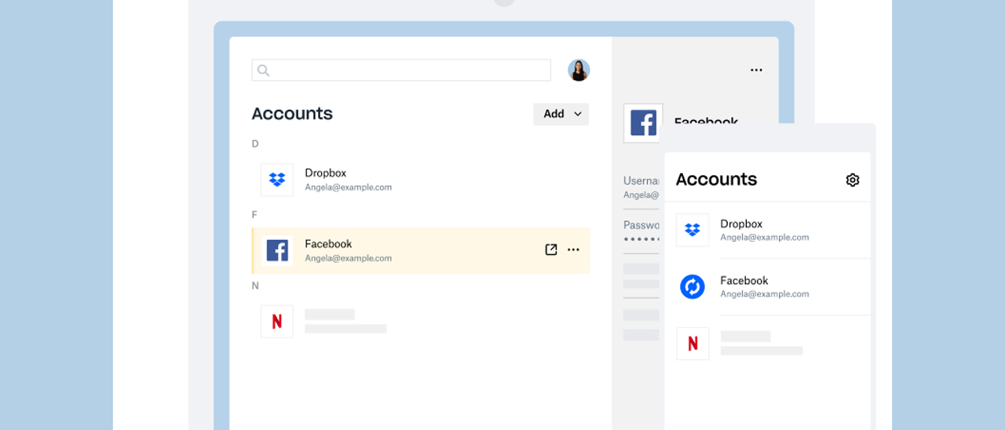Click the Accounts heading in main window
The image size is (1005, 430).
[292, 114]
